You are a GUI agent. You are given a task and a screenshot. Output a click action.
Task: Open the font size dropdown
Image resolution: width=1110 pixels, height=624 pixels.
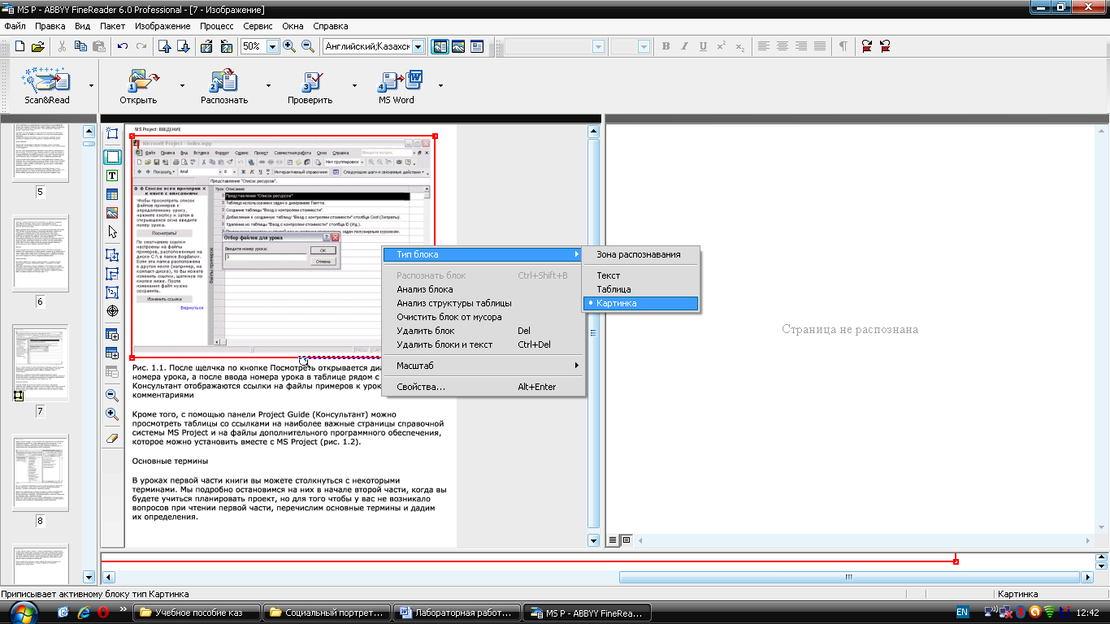tap(644, 47)
